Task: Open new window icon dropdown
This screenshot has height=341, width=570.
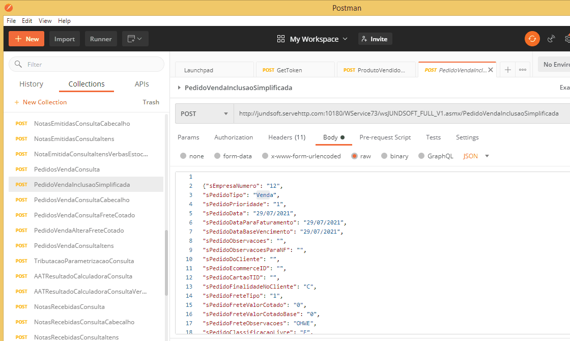Action: pyautogui.click(x=135, y=39)
